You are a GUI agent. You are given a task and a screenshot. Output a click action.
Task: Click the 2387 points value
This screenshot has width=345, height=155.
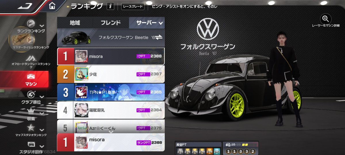(x=156, y=74)
